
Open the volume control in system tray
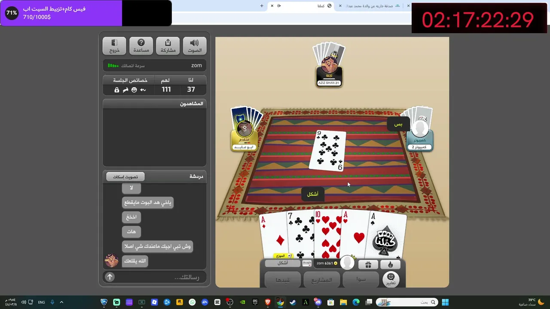(24, 302)
